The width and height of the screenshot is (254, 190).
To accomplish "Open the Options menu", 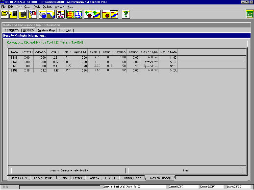I will [x=47, y=7].
